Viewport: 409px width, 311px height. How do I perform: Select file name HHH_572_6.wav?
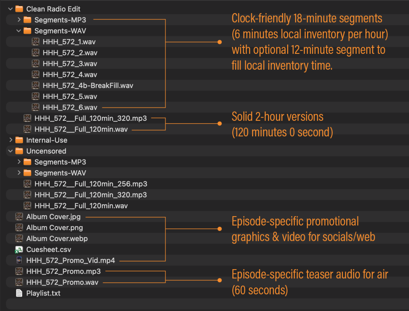point(70,107)
